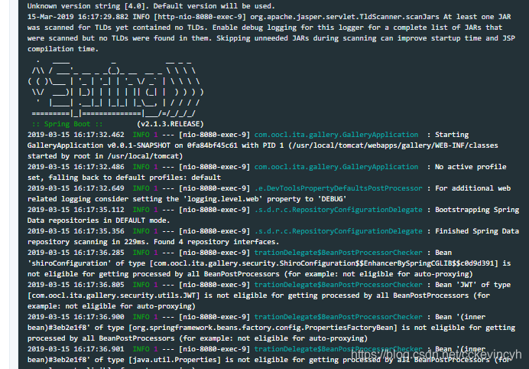Click the message "No active profile"
Viewport: 529px width, 369px height.
471,167
